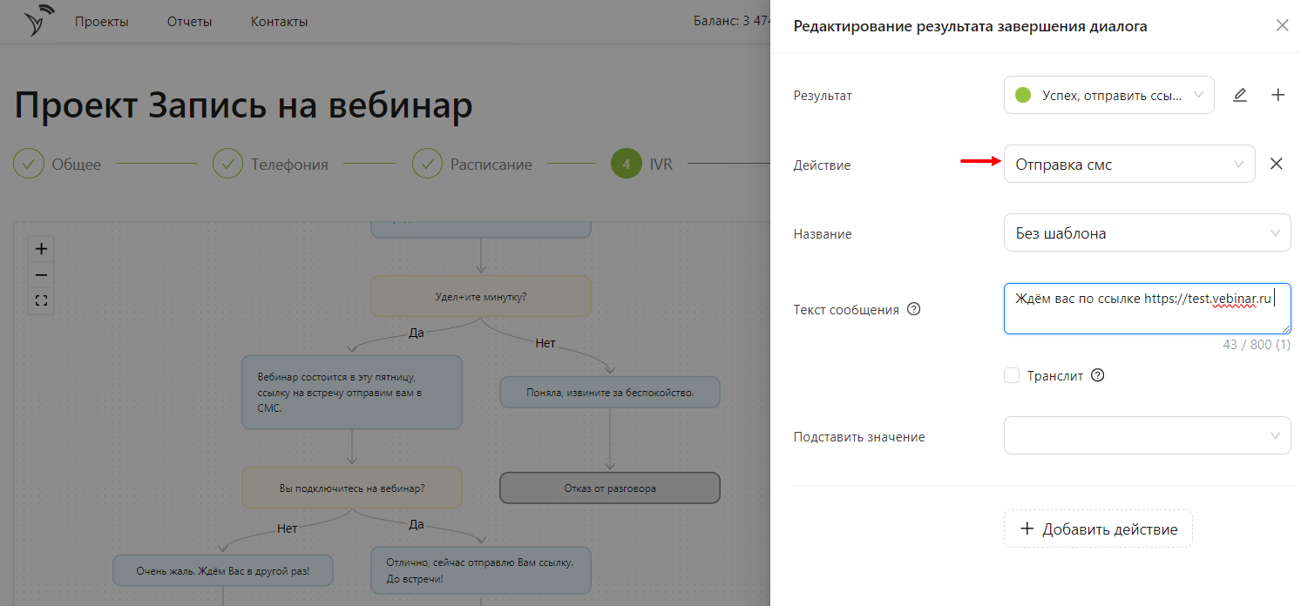Click the pencil icon to edit result

coord(1240,96)
